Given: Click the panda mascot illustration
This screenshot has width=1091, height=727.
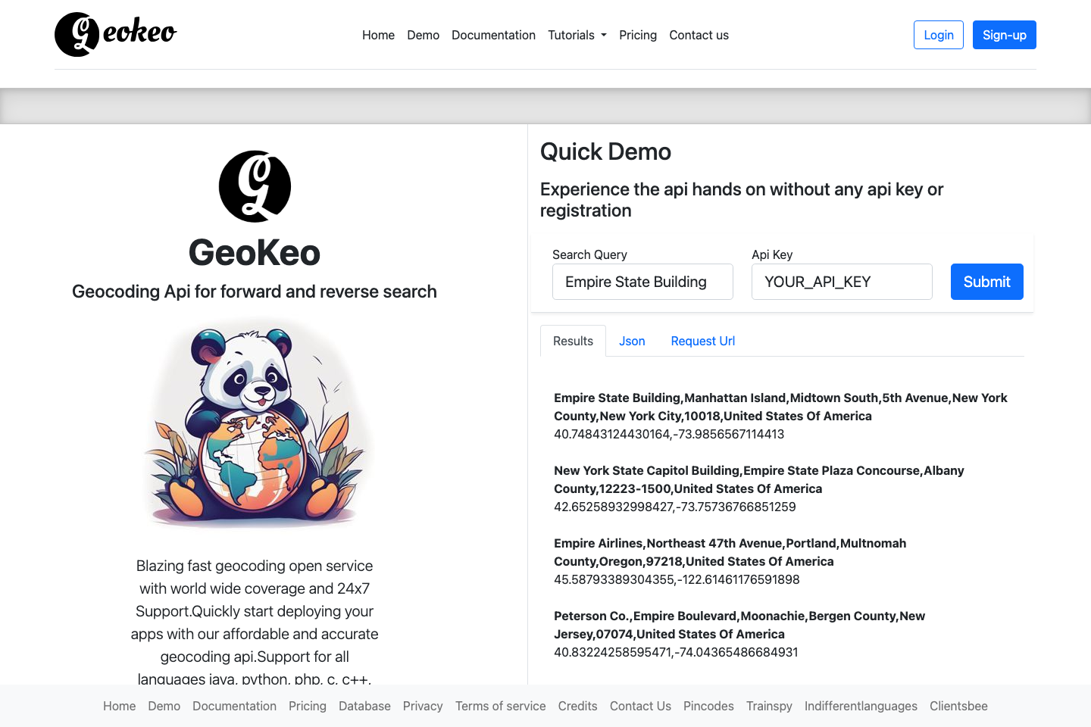Looking at the screenshot, I should (255, 424).
